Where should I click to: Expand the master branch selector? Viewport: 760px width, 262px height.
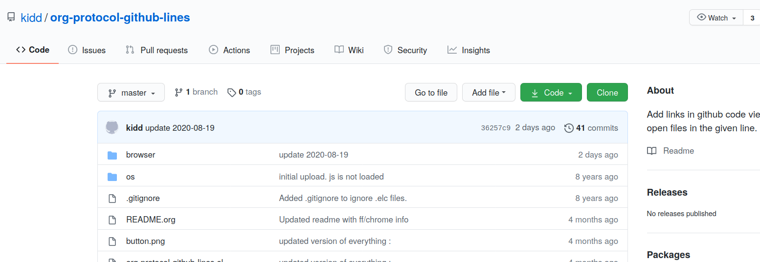click(x=131, y=93)
